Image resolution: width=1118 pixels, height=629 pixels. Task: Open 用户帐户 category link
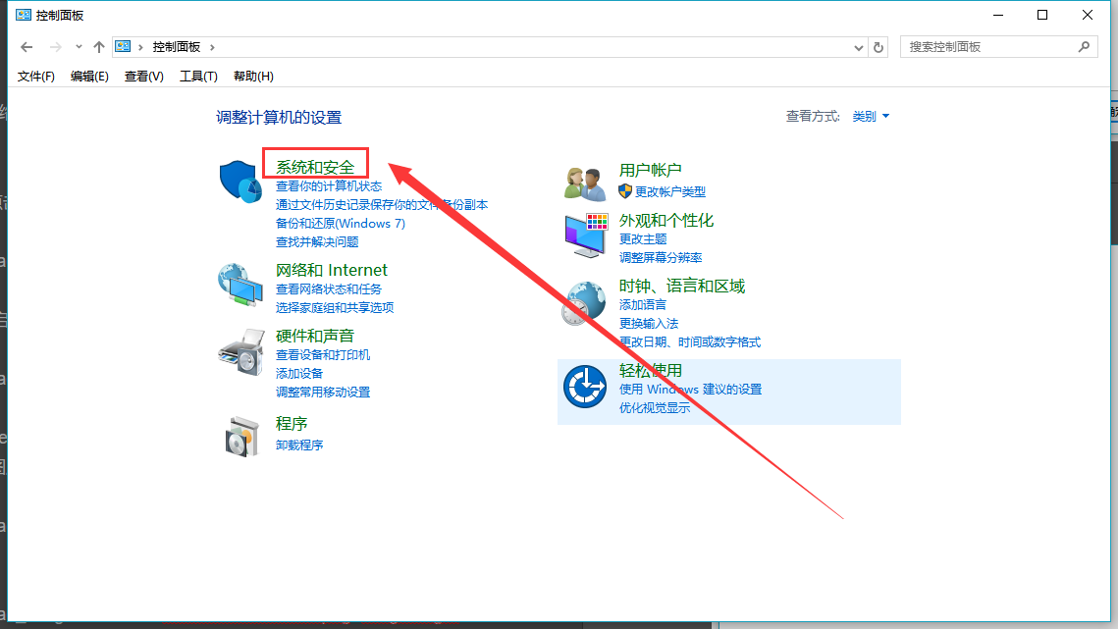coord(650,170)
